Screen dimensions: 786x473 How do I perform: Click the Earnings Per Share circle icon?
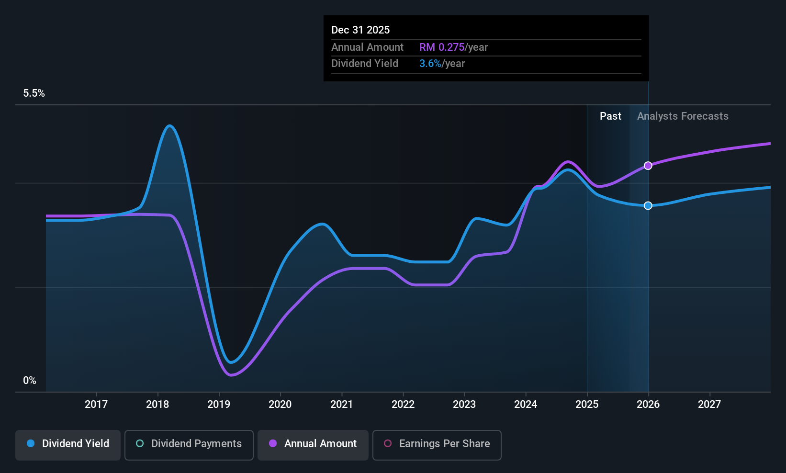coord(388,443)
